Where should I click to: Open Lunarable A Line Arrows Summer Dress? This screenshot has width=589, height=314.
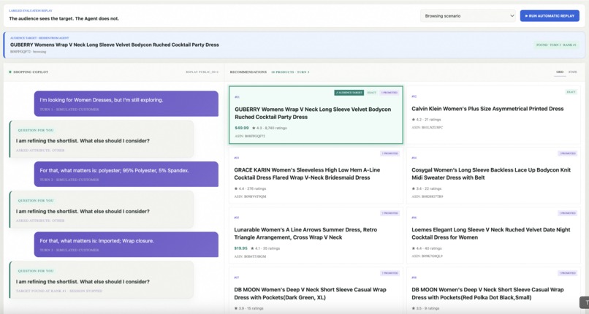(x=305, y=234)
